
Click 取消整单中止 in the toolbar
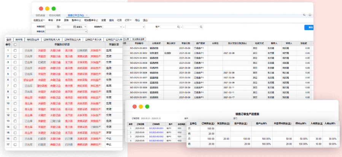tap(91, 20)
